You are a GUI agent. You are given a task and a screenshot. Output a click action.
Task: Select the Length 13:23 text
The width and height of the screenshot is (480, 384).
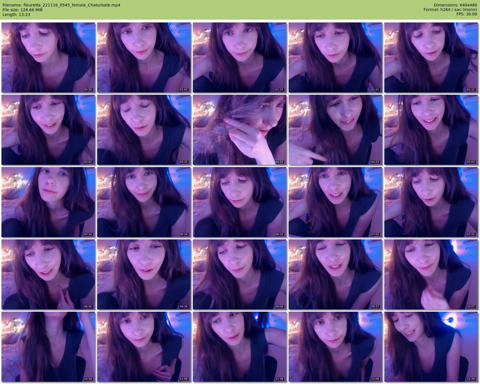click(x=16, y=15)
